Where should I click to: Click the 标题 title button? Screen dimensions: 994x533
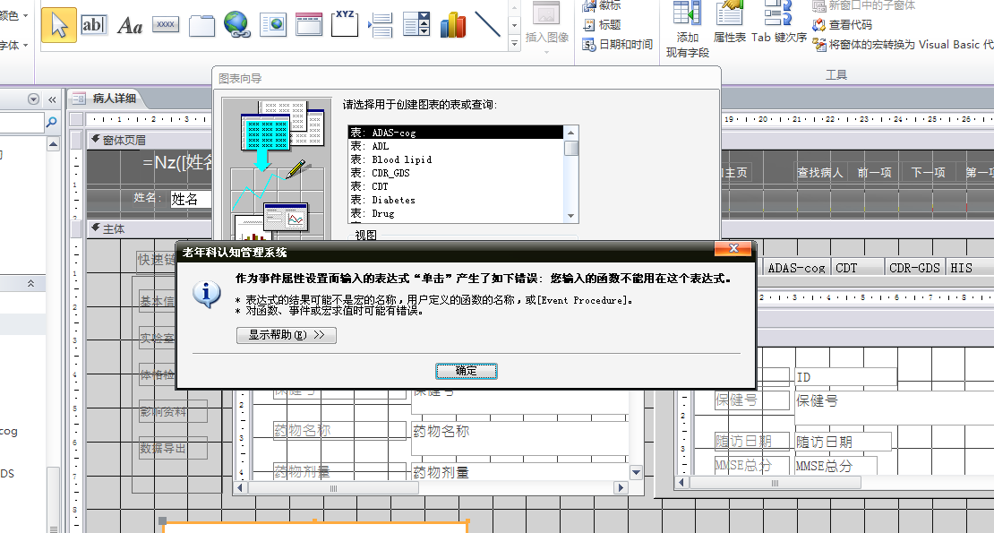tap(602, 25)
